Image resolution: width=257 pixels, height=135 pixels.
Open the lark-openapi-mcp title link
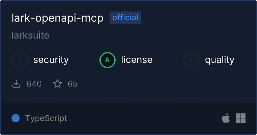tap(57, 18)
